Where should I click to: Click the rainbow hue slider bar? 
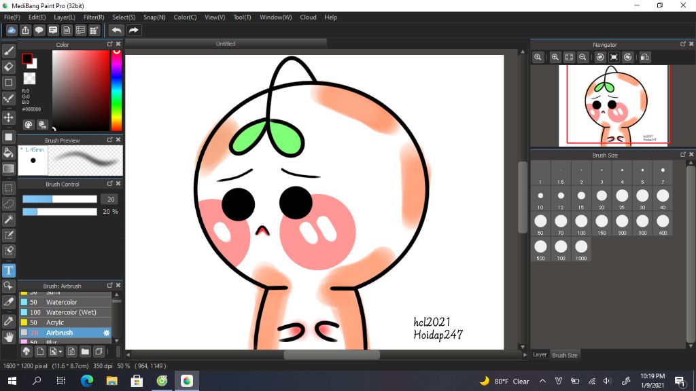coord(116,92)
